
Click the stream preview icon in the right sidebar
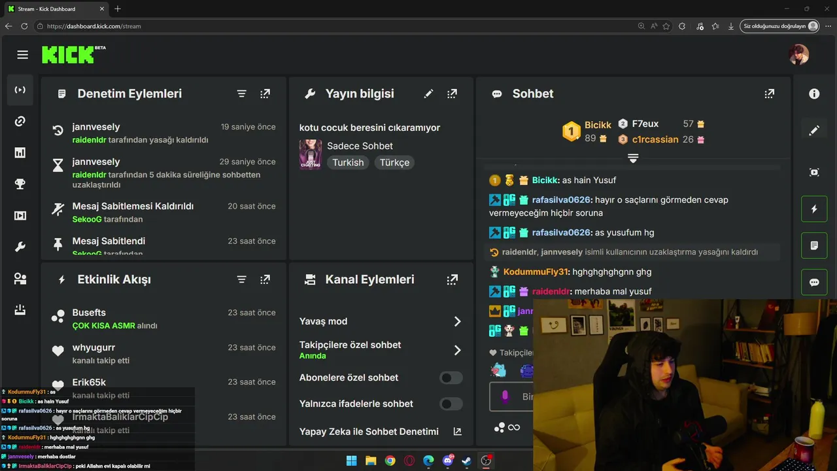814,172
